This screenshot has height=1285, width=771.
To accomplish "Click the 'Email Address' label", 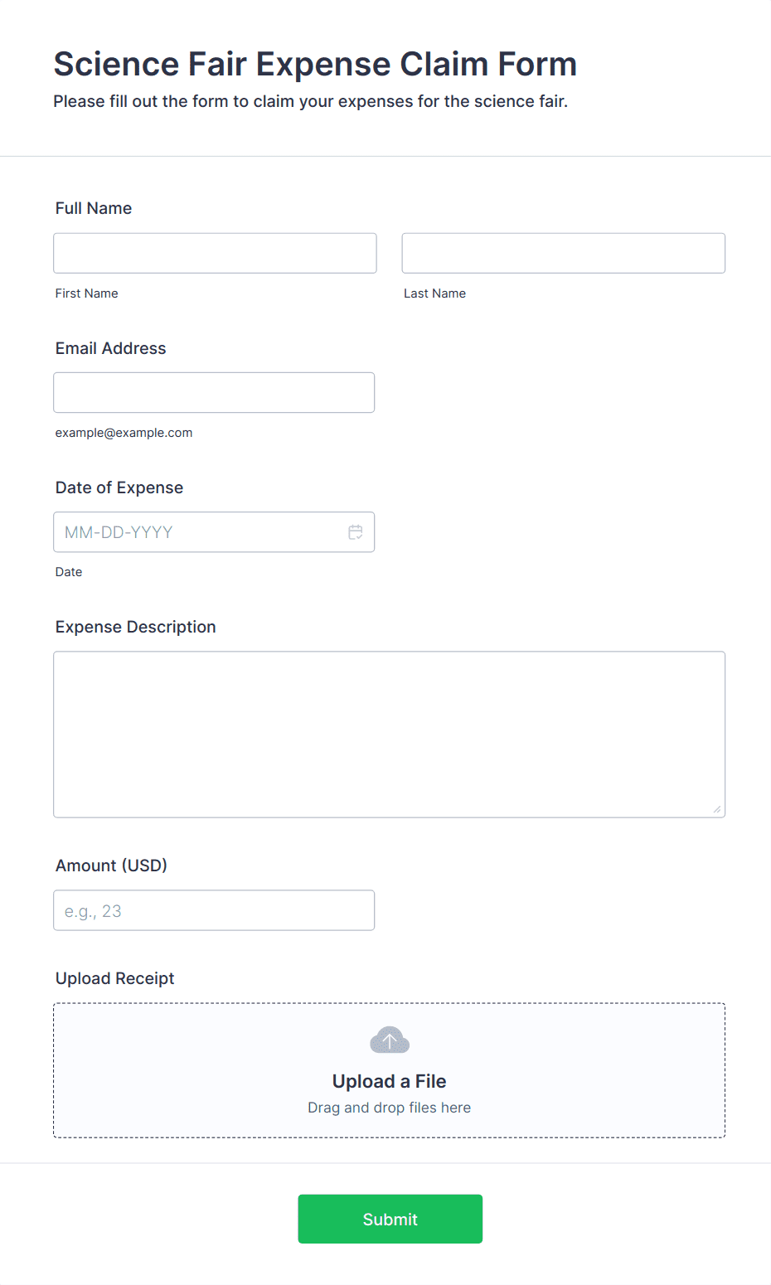I will point(110,348).
